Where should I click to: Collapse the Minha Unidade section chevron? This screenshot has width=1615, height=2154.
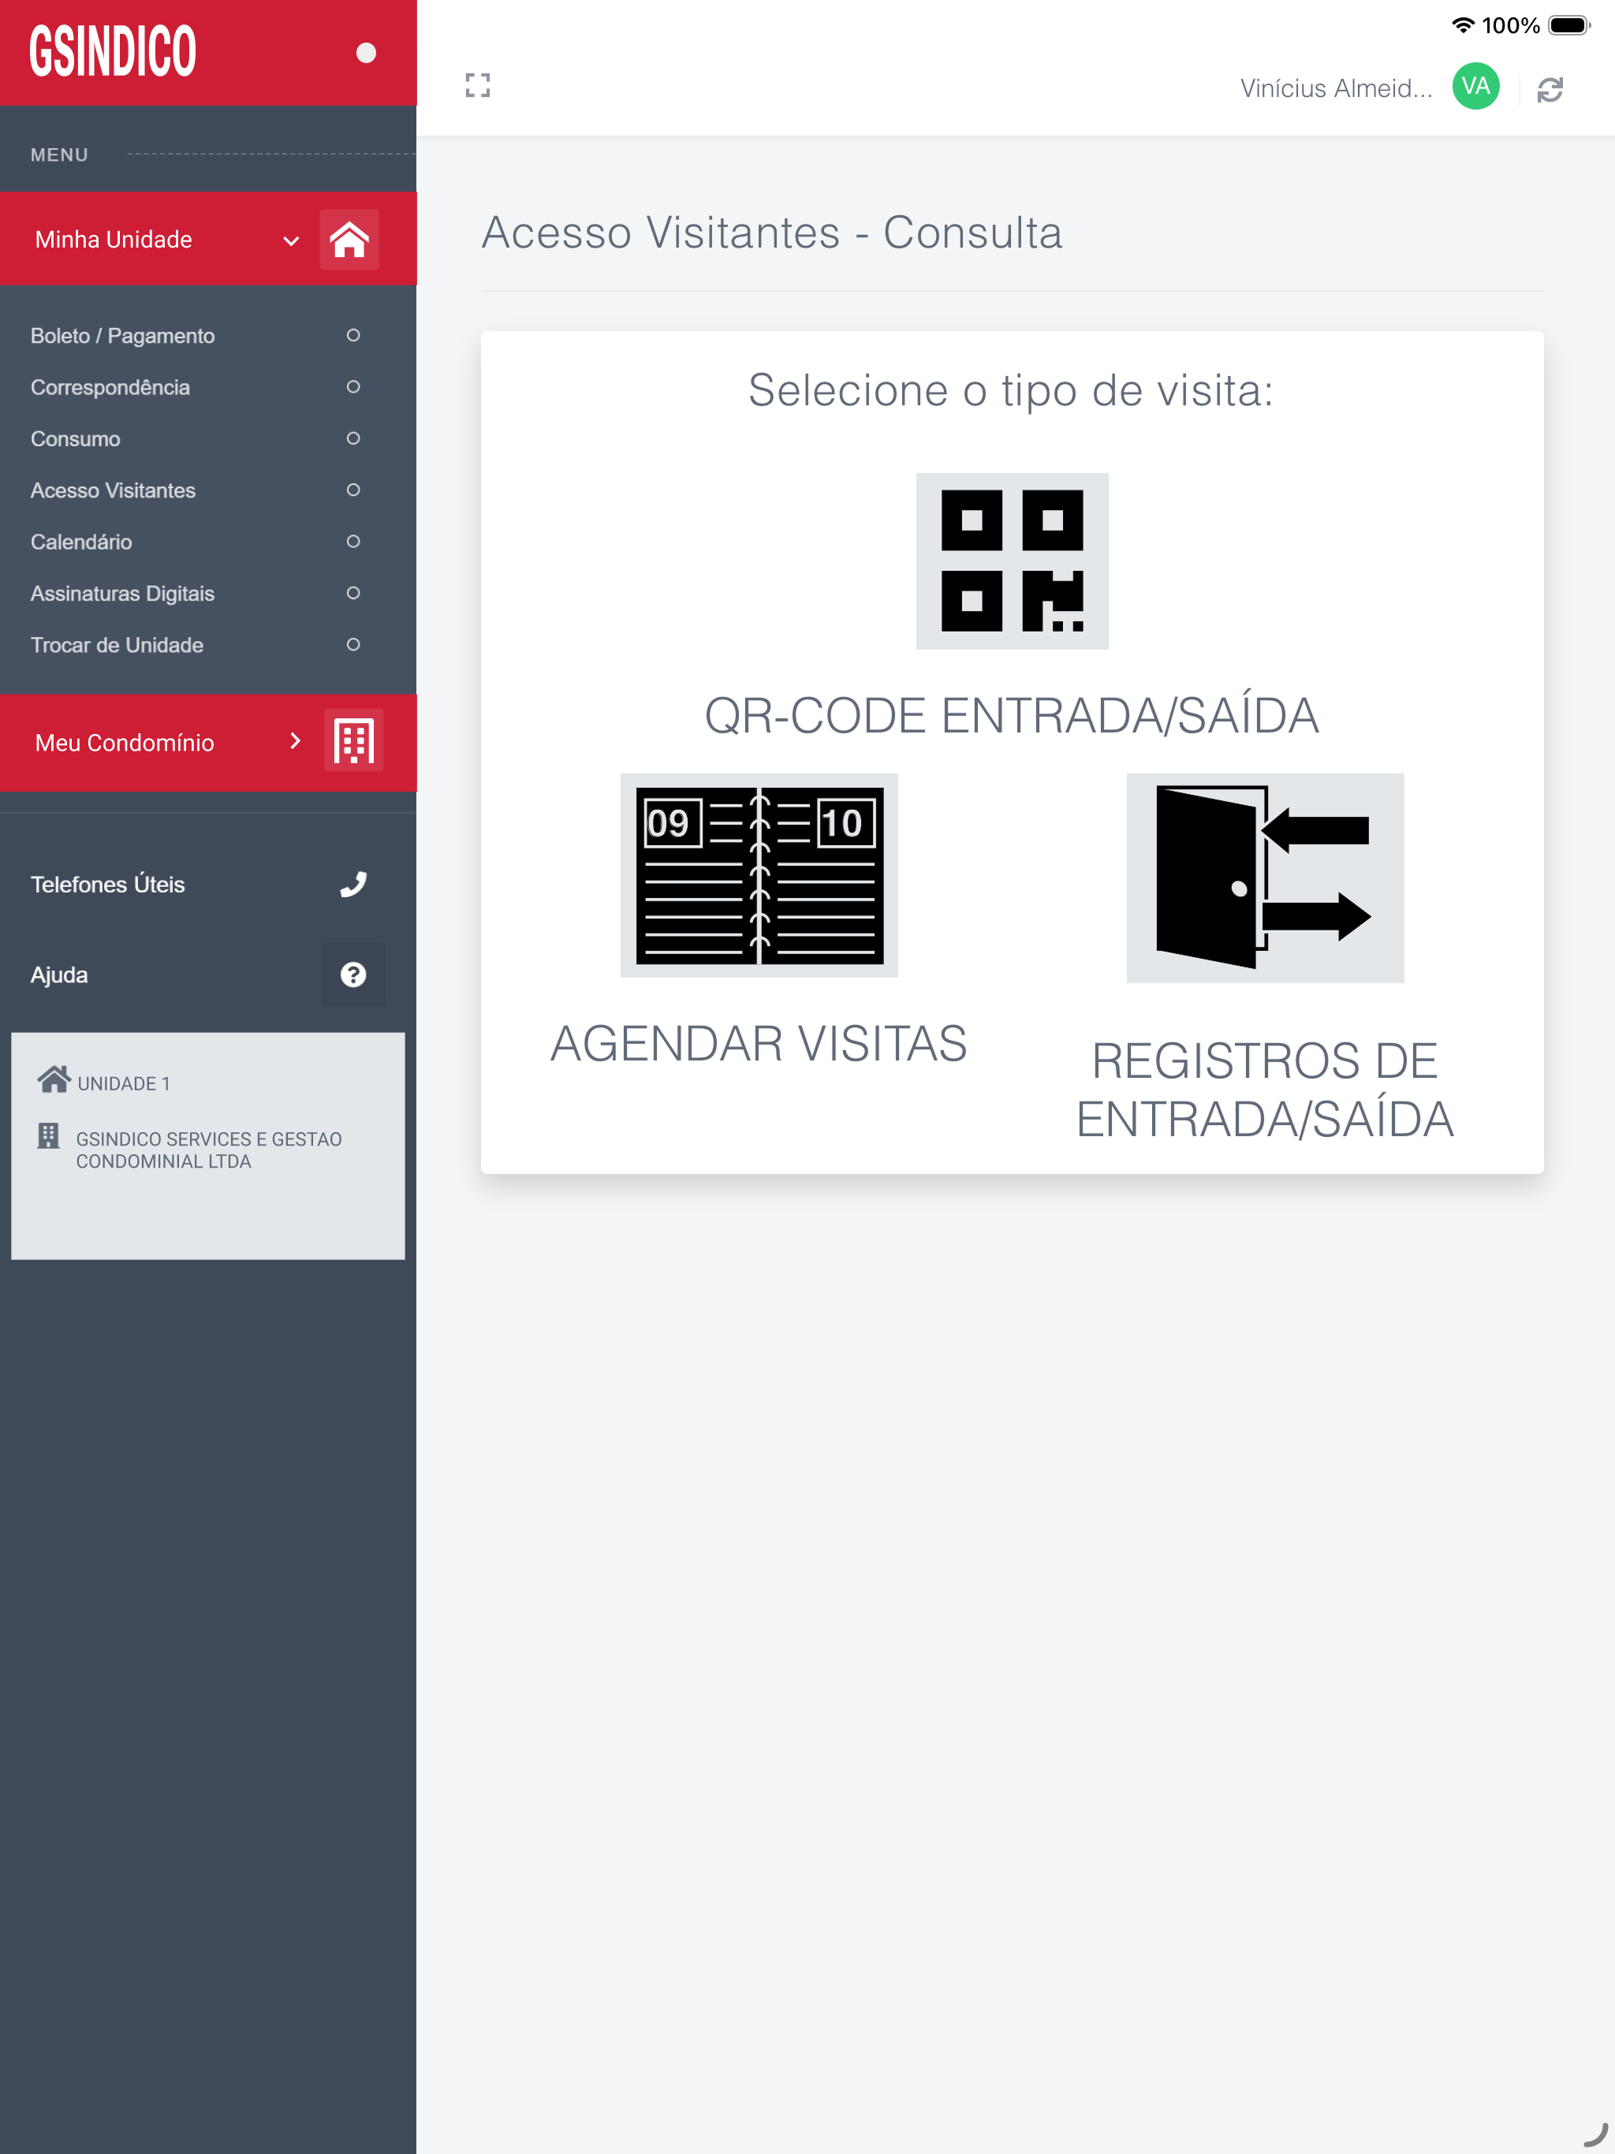(290, 240)
